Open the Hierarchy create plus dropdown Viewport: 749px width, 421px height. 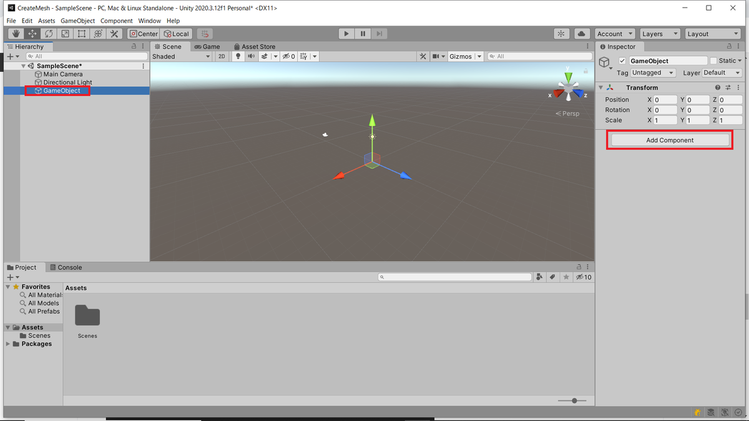[x=12, y=56]
